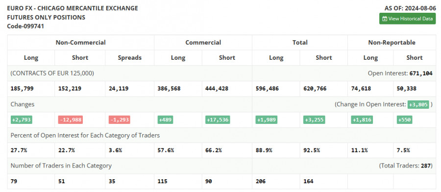This screenshot has width=441, height=192.
Task: Click the calendar icon in Historical Data button
Action: (385, 19)
